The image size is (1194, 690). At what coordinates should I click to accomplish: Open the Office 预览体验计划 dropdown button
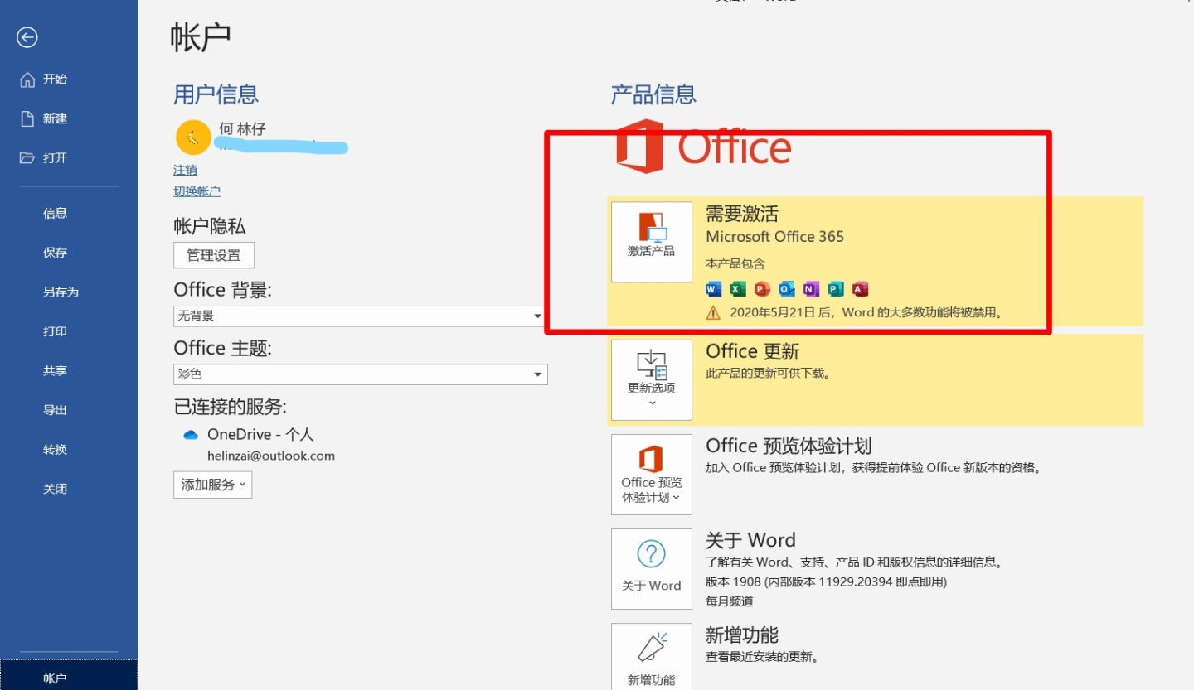pyautogui.click(x=652, y=475)
